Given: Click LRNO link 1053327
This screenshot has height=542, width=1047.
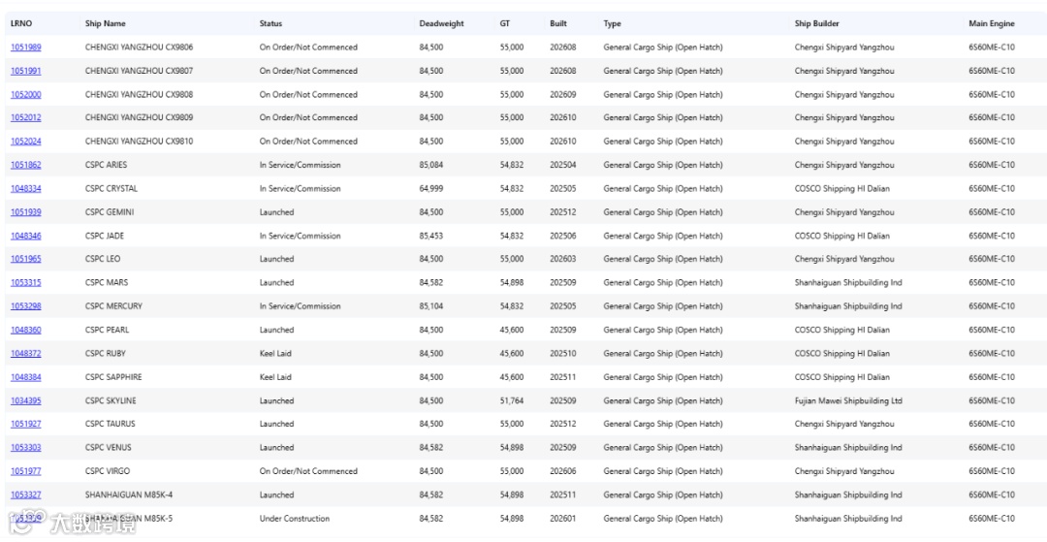Looking at the screenshot, I should pyautogui.click(x=25, y=494).
